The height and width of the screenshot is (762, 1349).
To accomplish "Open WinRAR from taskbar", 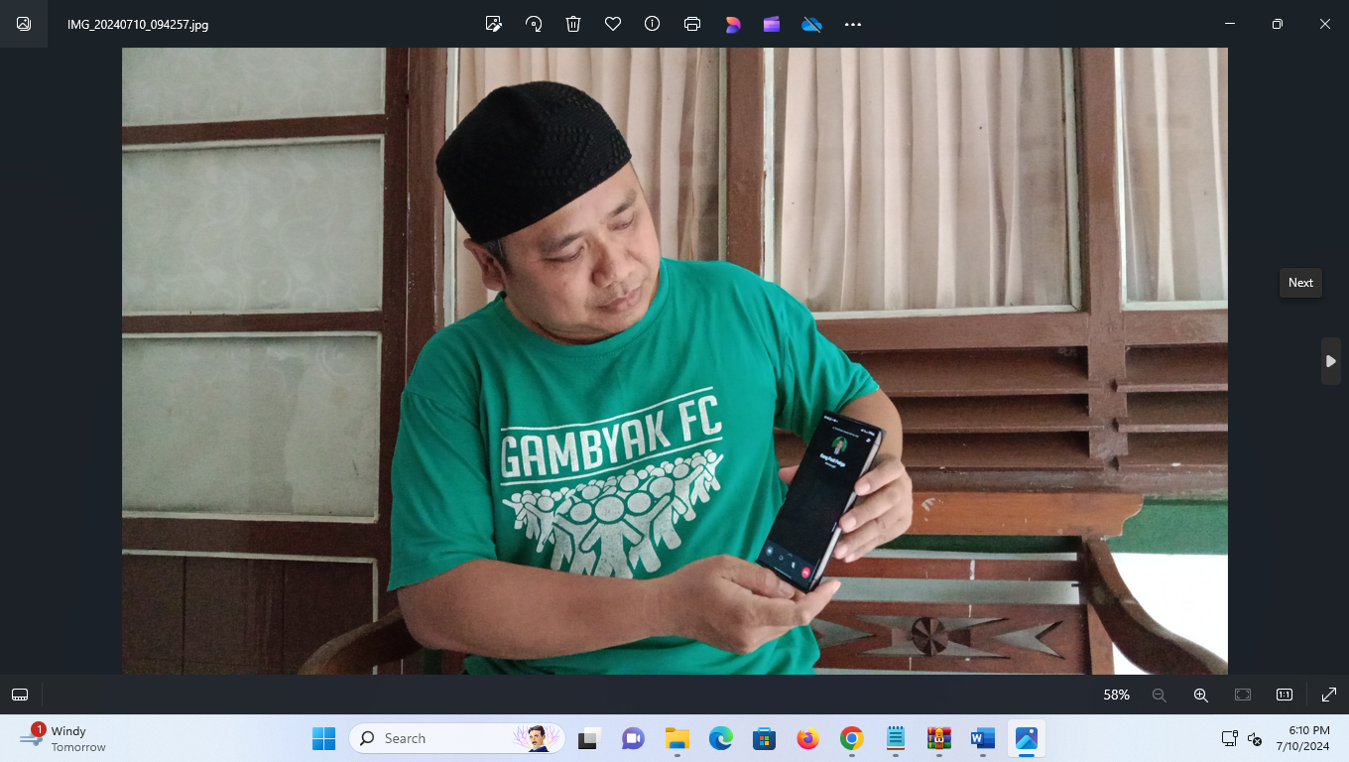I will tap(938, 738).
